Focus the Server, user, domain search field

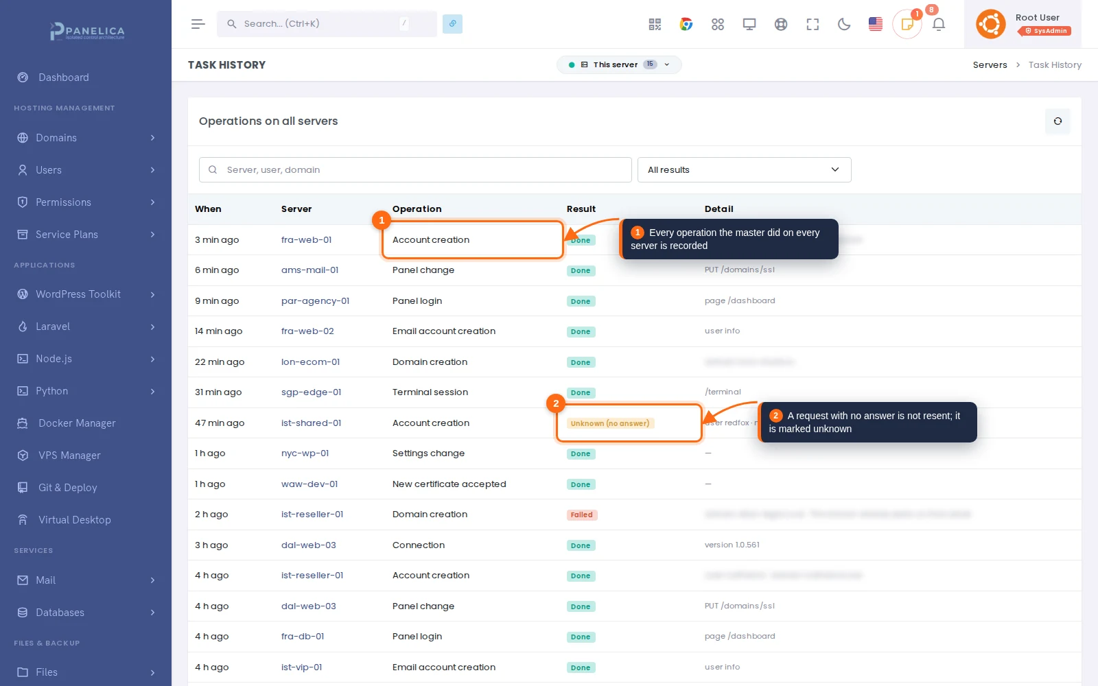click(x=415, y=170)
